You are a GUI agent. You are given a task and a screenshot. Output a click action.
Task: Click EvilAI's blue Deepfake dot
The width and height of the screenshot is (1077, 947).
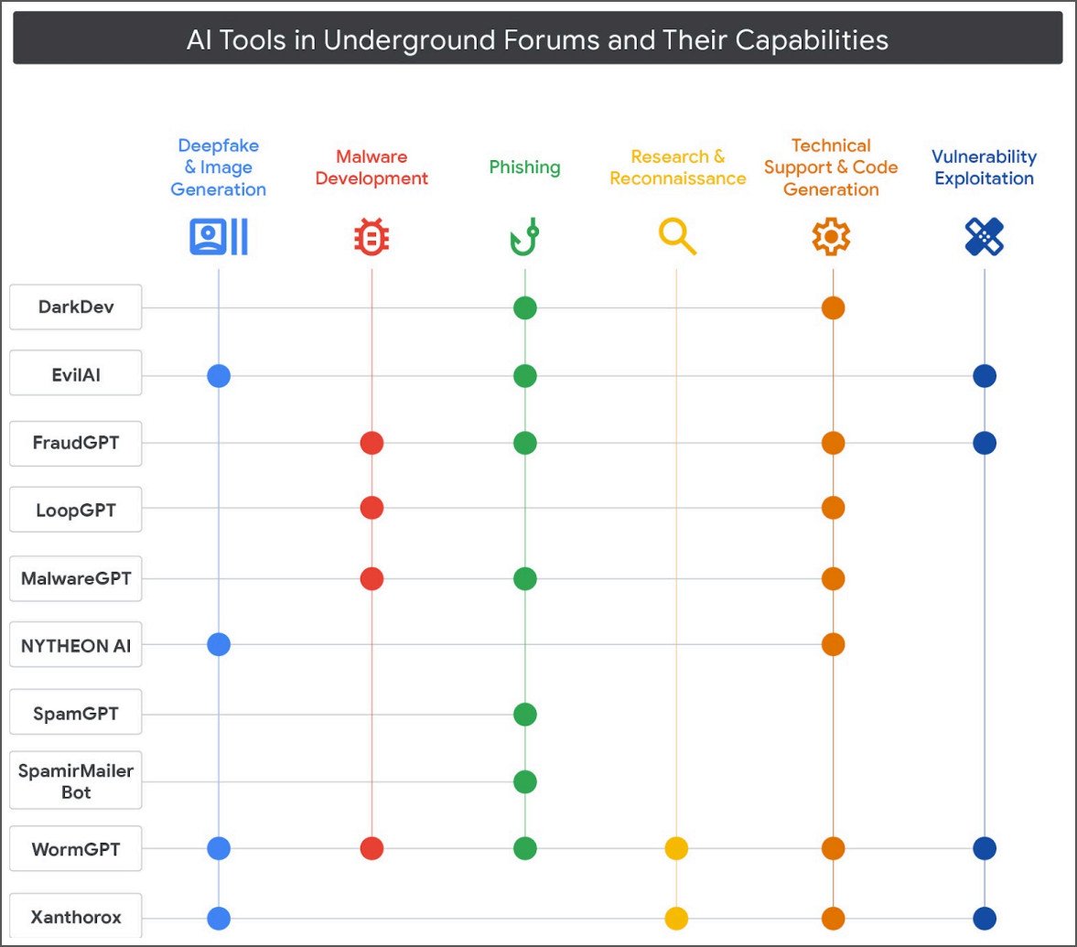[218, 375]
